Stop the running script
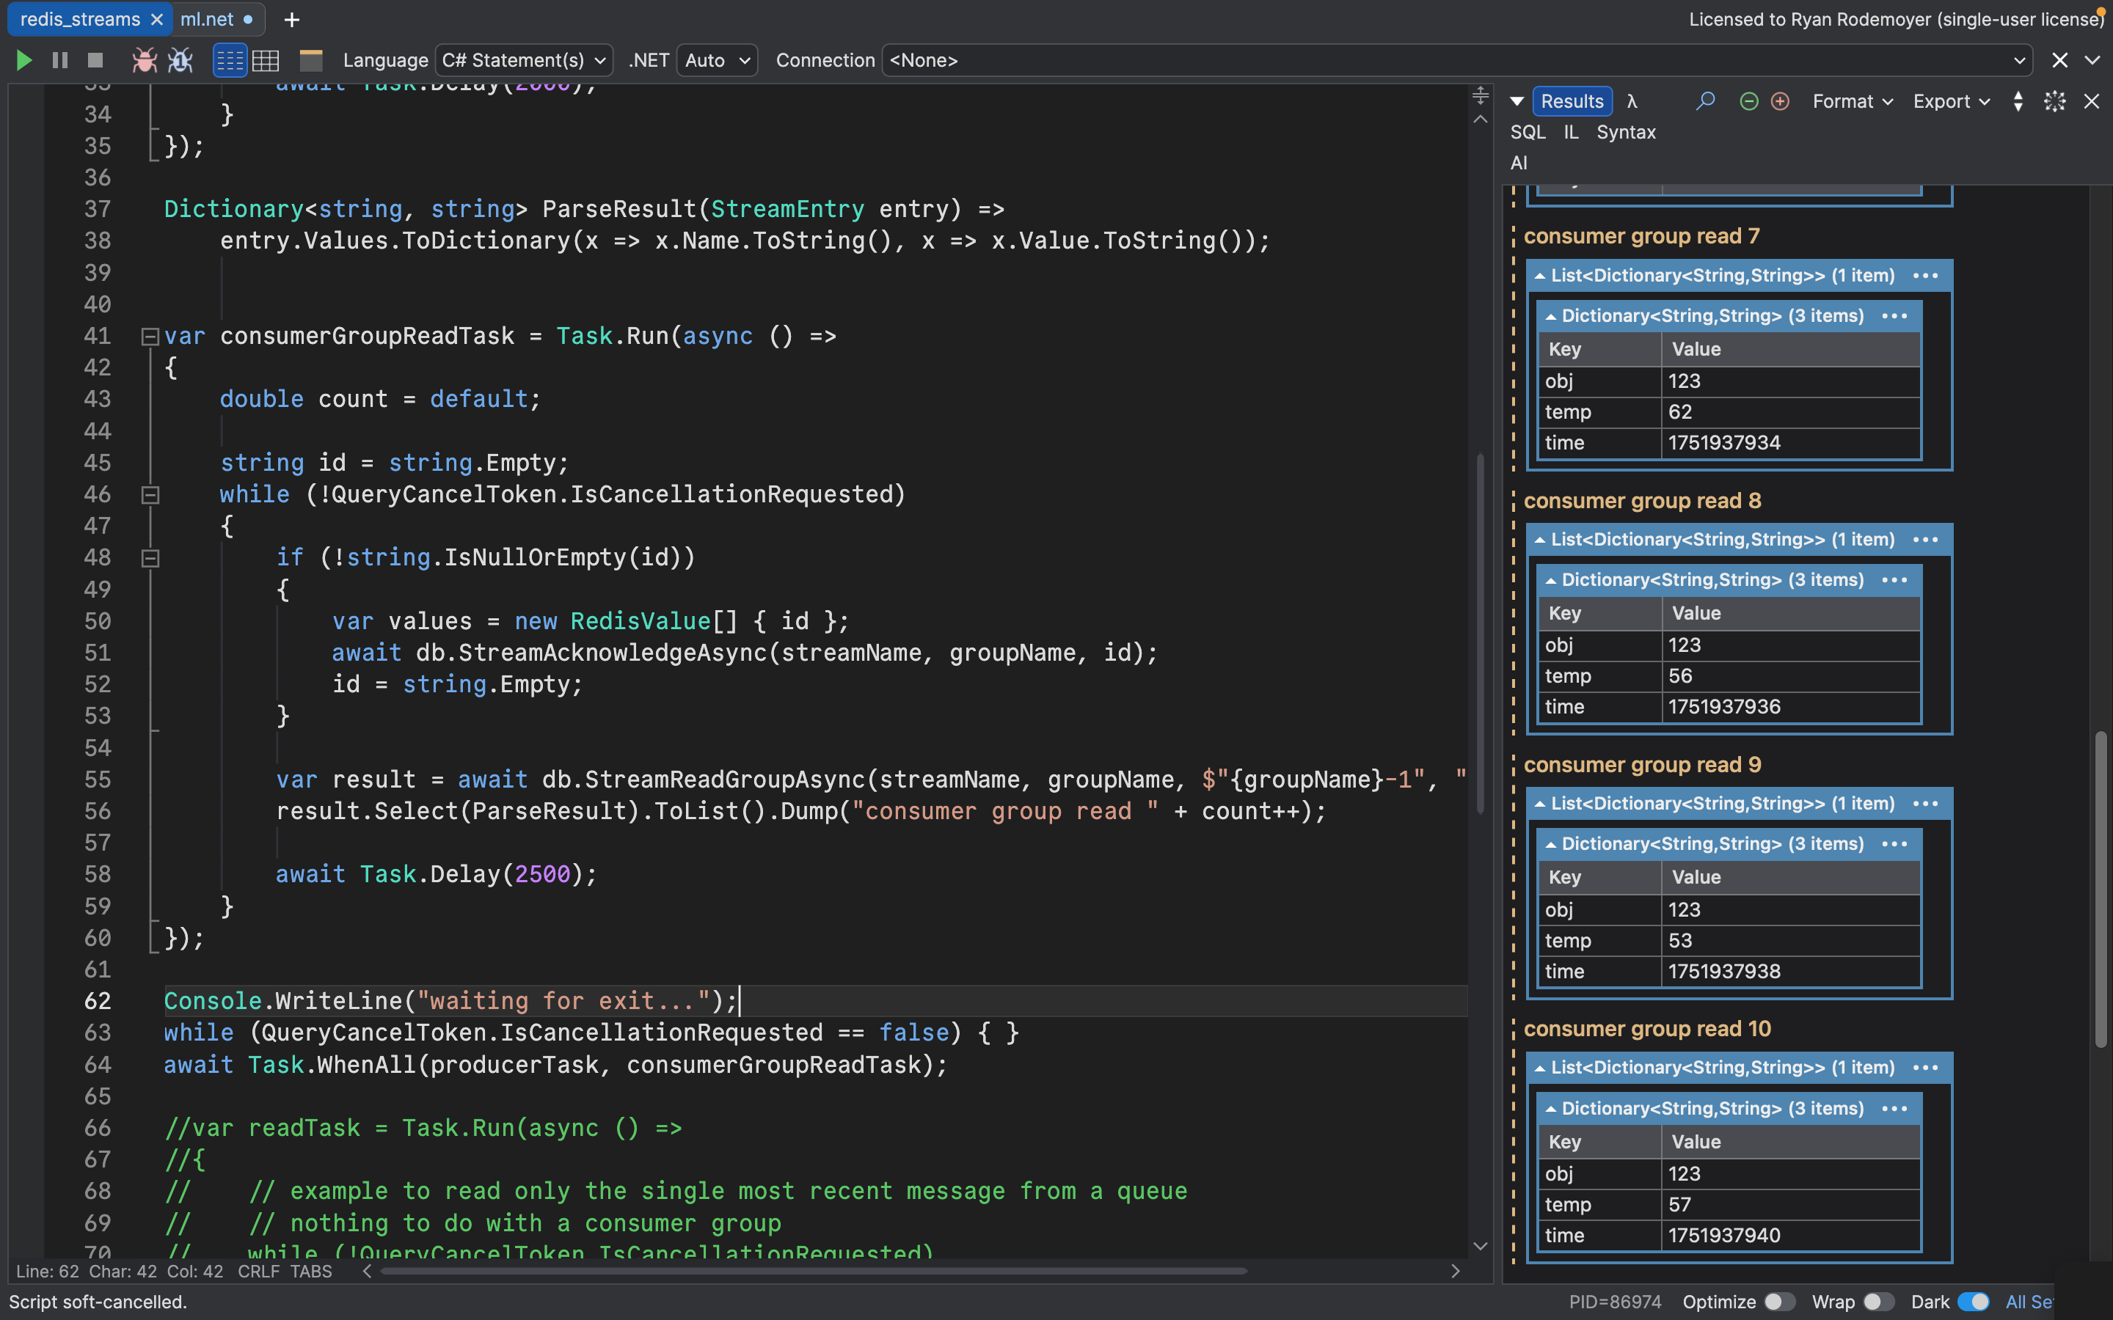Screen dimensions: 2113x1320 [93, 59]
